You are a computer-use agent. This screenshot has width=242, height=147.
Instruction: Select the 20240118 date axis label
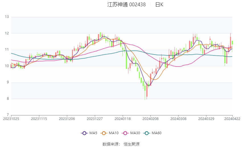pos(123,119)
